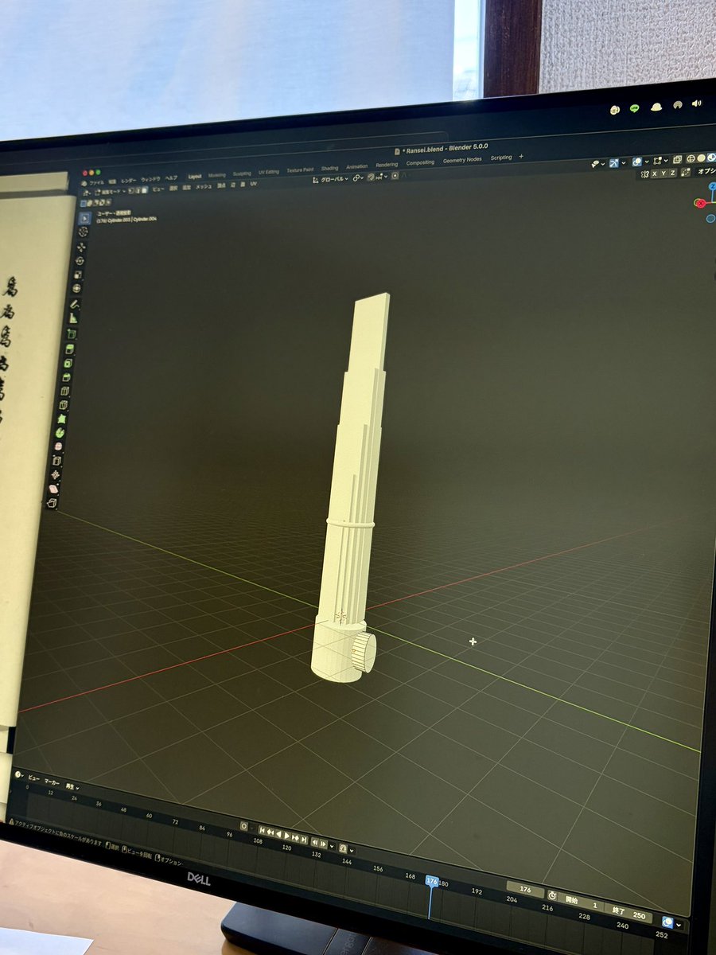Switch to the Modeling workspace tab
This screenshot has width=716, height=955.
[x=216, y=175]
